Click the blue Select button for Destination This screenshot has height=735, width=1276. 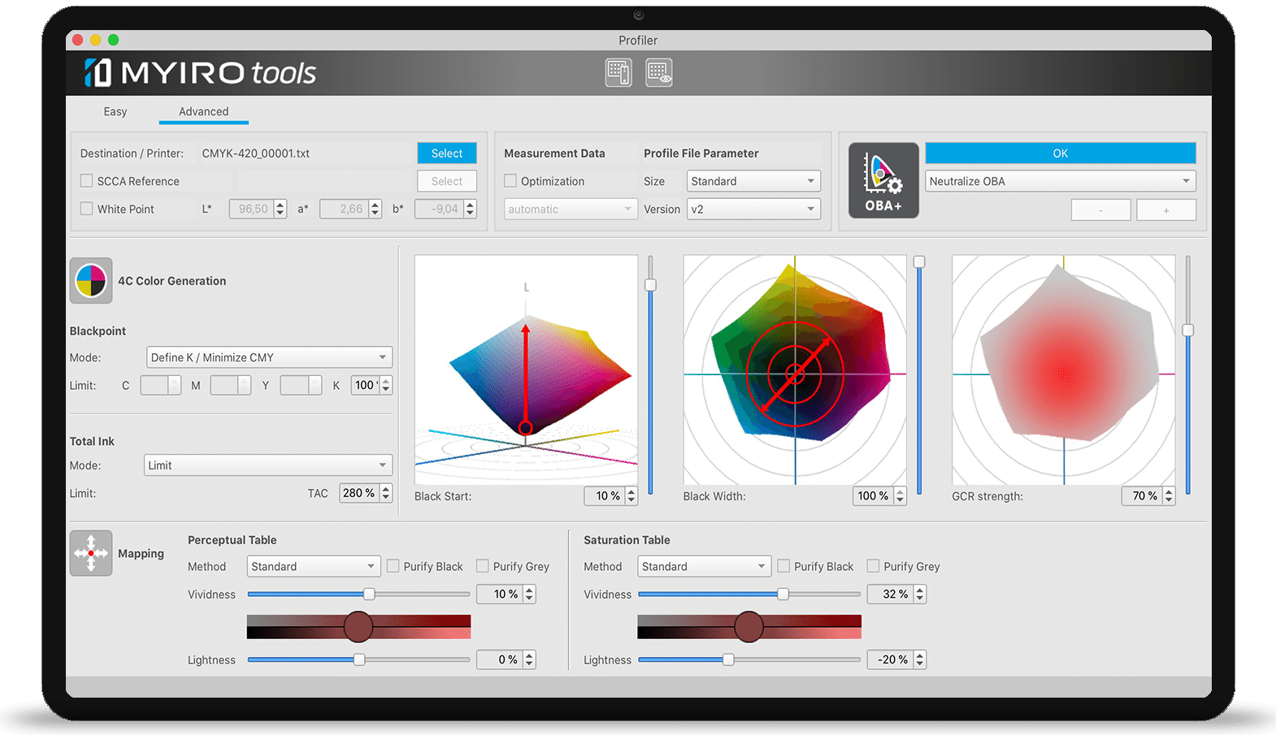pyautogui.click(x=447, y=153)
